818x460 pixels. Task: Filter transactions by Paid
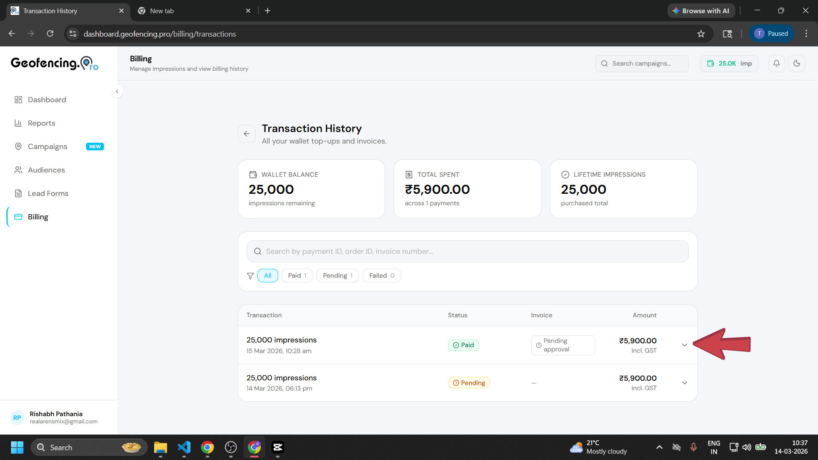(x=297, y=276)
